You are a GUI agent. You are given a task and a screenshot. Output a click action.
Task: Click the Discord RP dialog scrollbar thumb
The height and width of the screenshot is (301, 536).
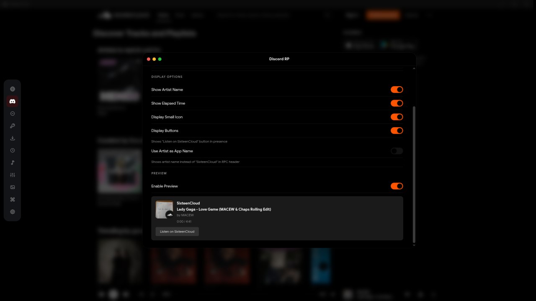pos(414,174)
